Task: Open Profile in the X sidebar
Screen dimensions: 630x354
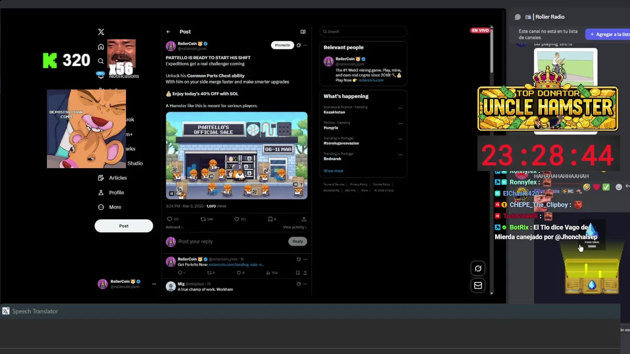Action: (x=111, y=193)
